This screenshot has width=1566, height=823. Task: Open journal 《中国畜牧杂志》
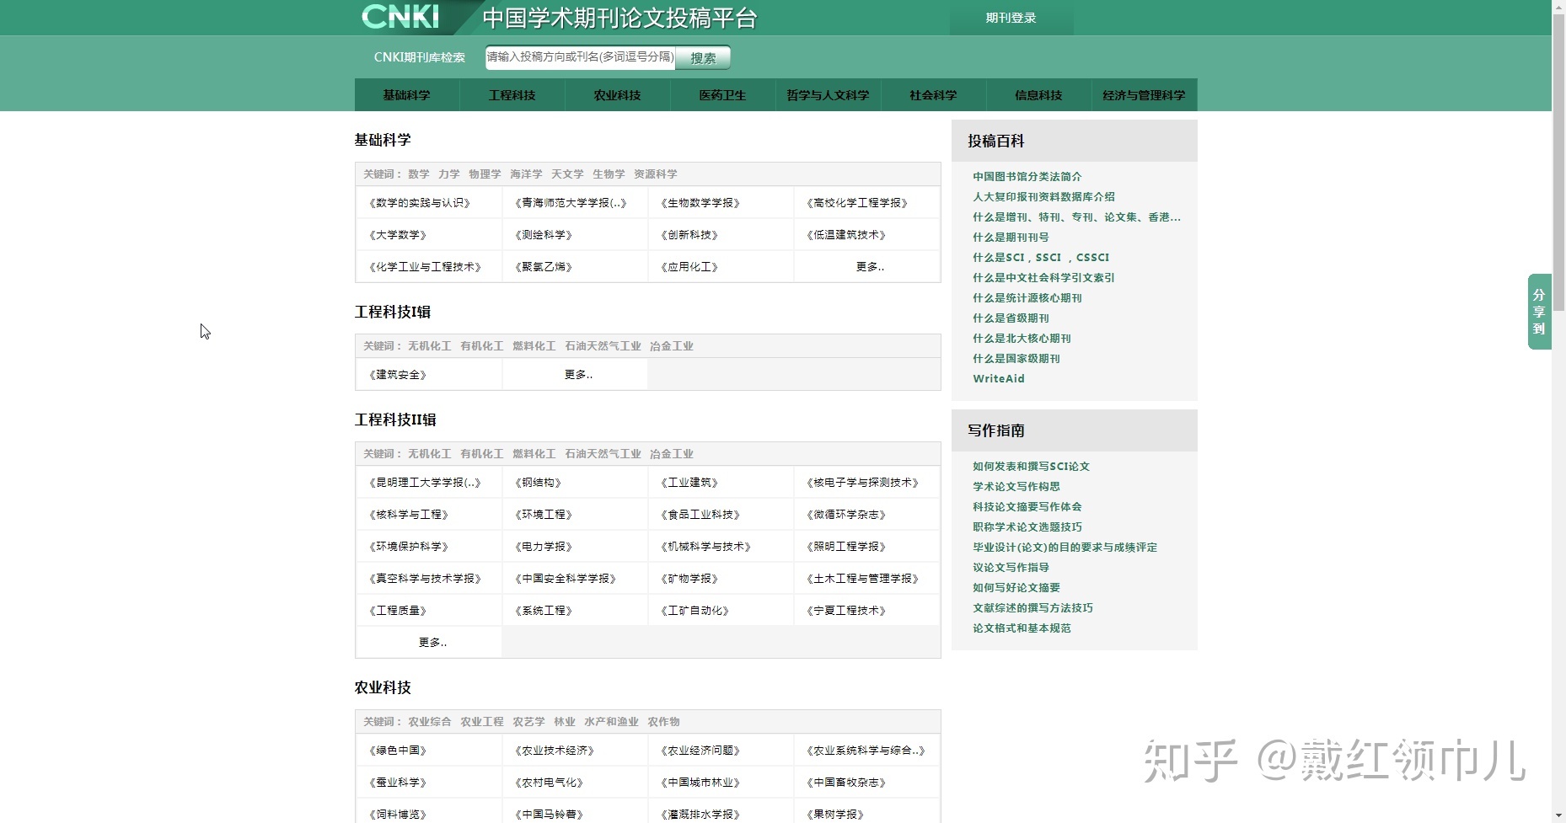click(846, 783)
